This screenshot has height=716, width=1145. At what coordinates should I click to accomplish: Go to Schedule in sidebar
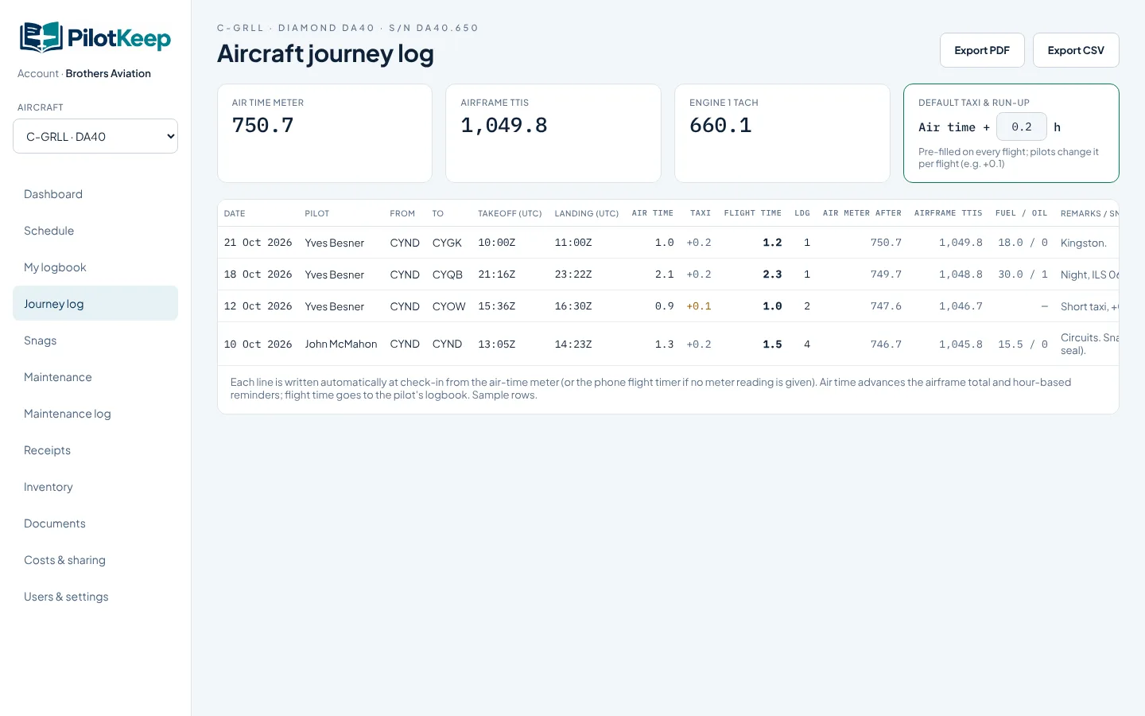pos(95,231)
